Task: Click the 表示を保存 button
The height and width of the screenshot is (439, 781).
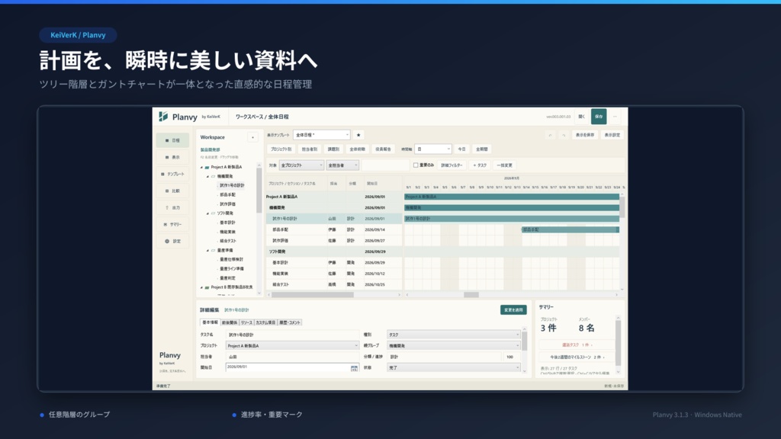Action: click(x=585, y=135)
